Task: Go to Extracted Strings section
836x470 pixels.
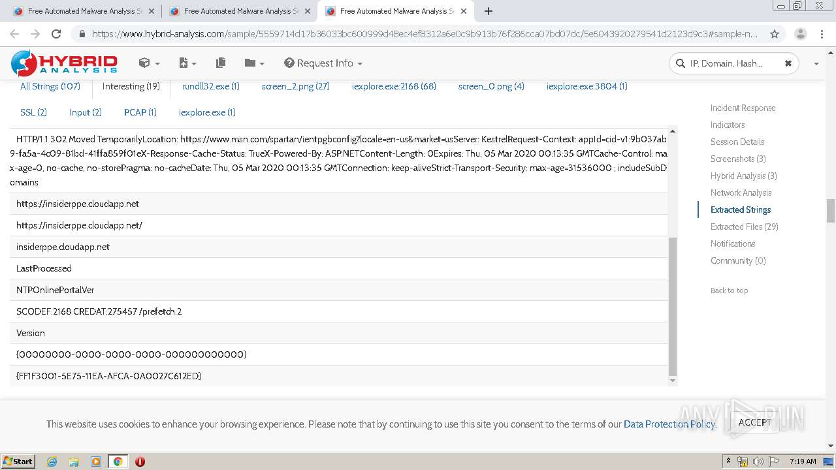Action: click(741, 210)
